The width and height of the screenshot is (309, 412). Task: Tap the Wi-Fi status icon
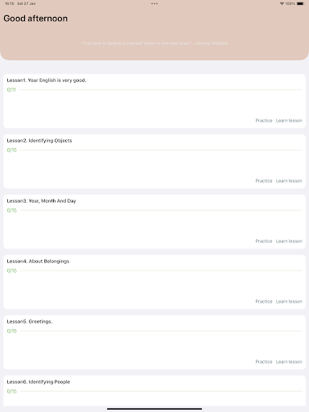coord(282,3)
